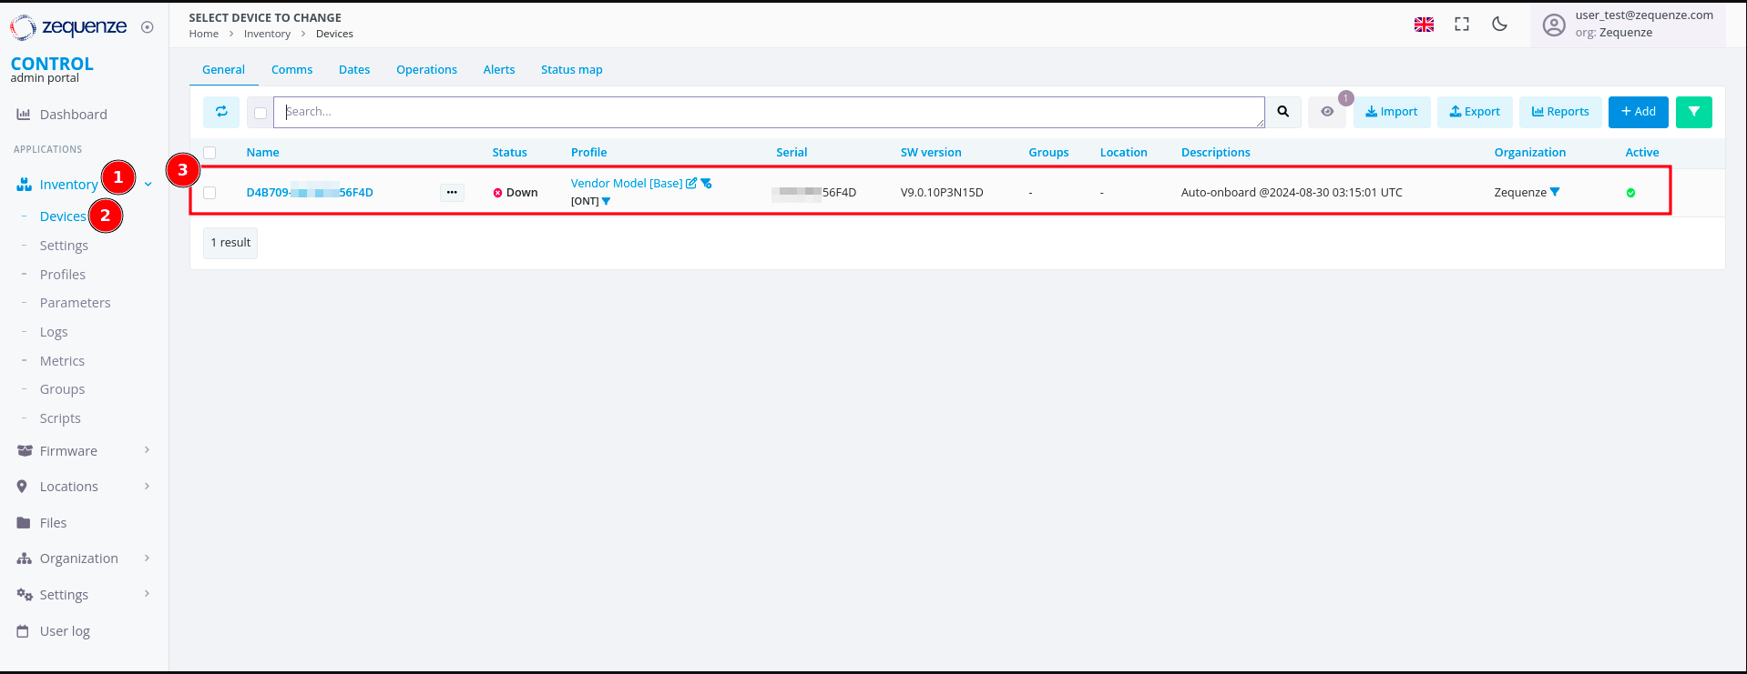Open the Status map tab
The width and height of the screenshot is (1747, 674).
571,70
